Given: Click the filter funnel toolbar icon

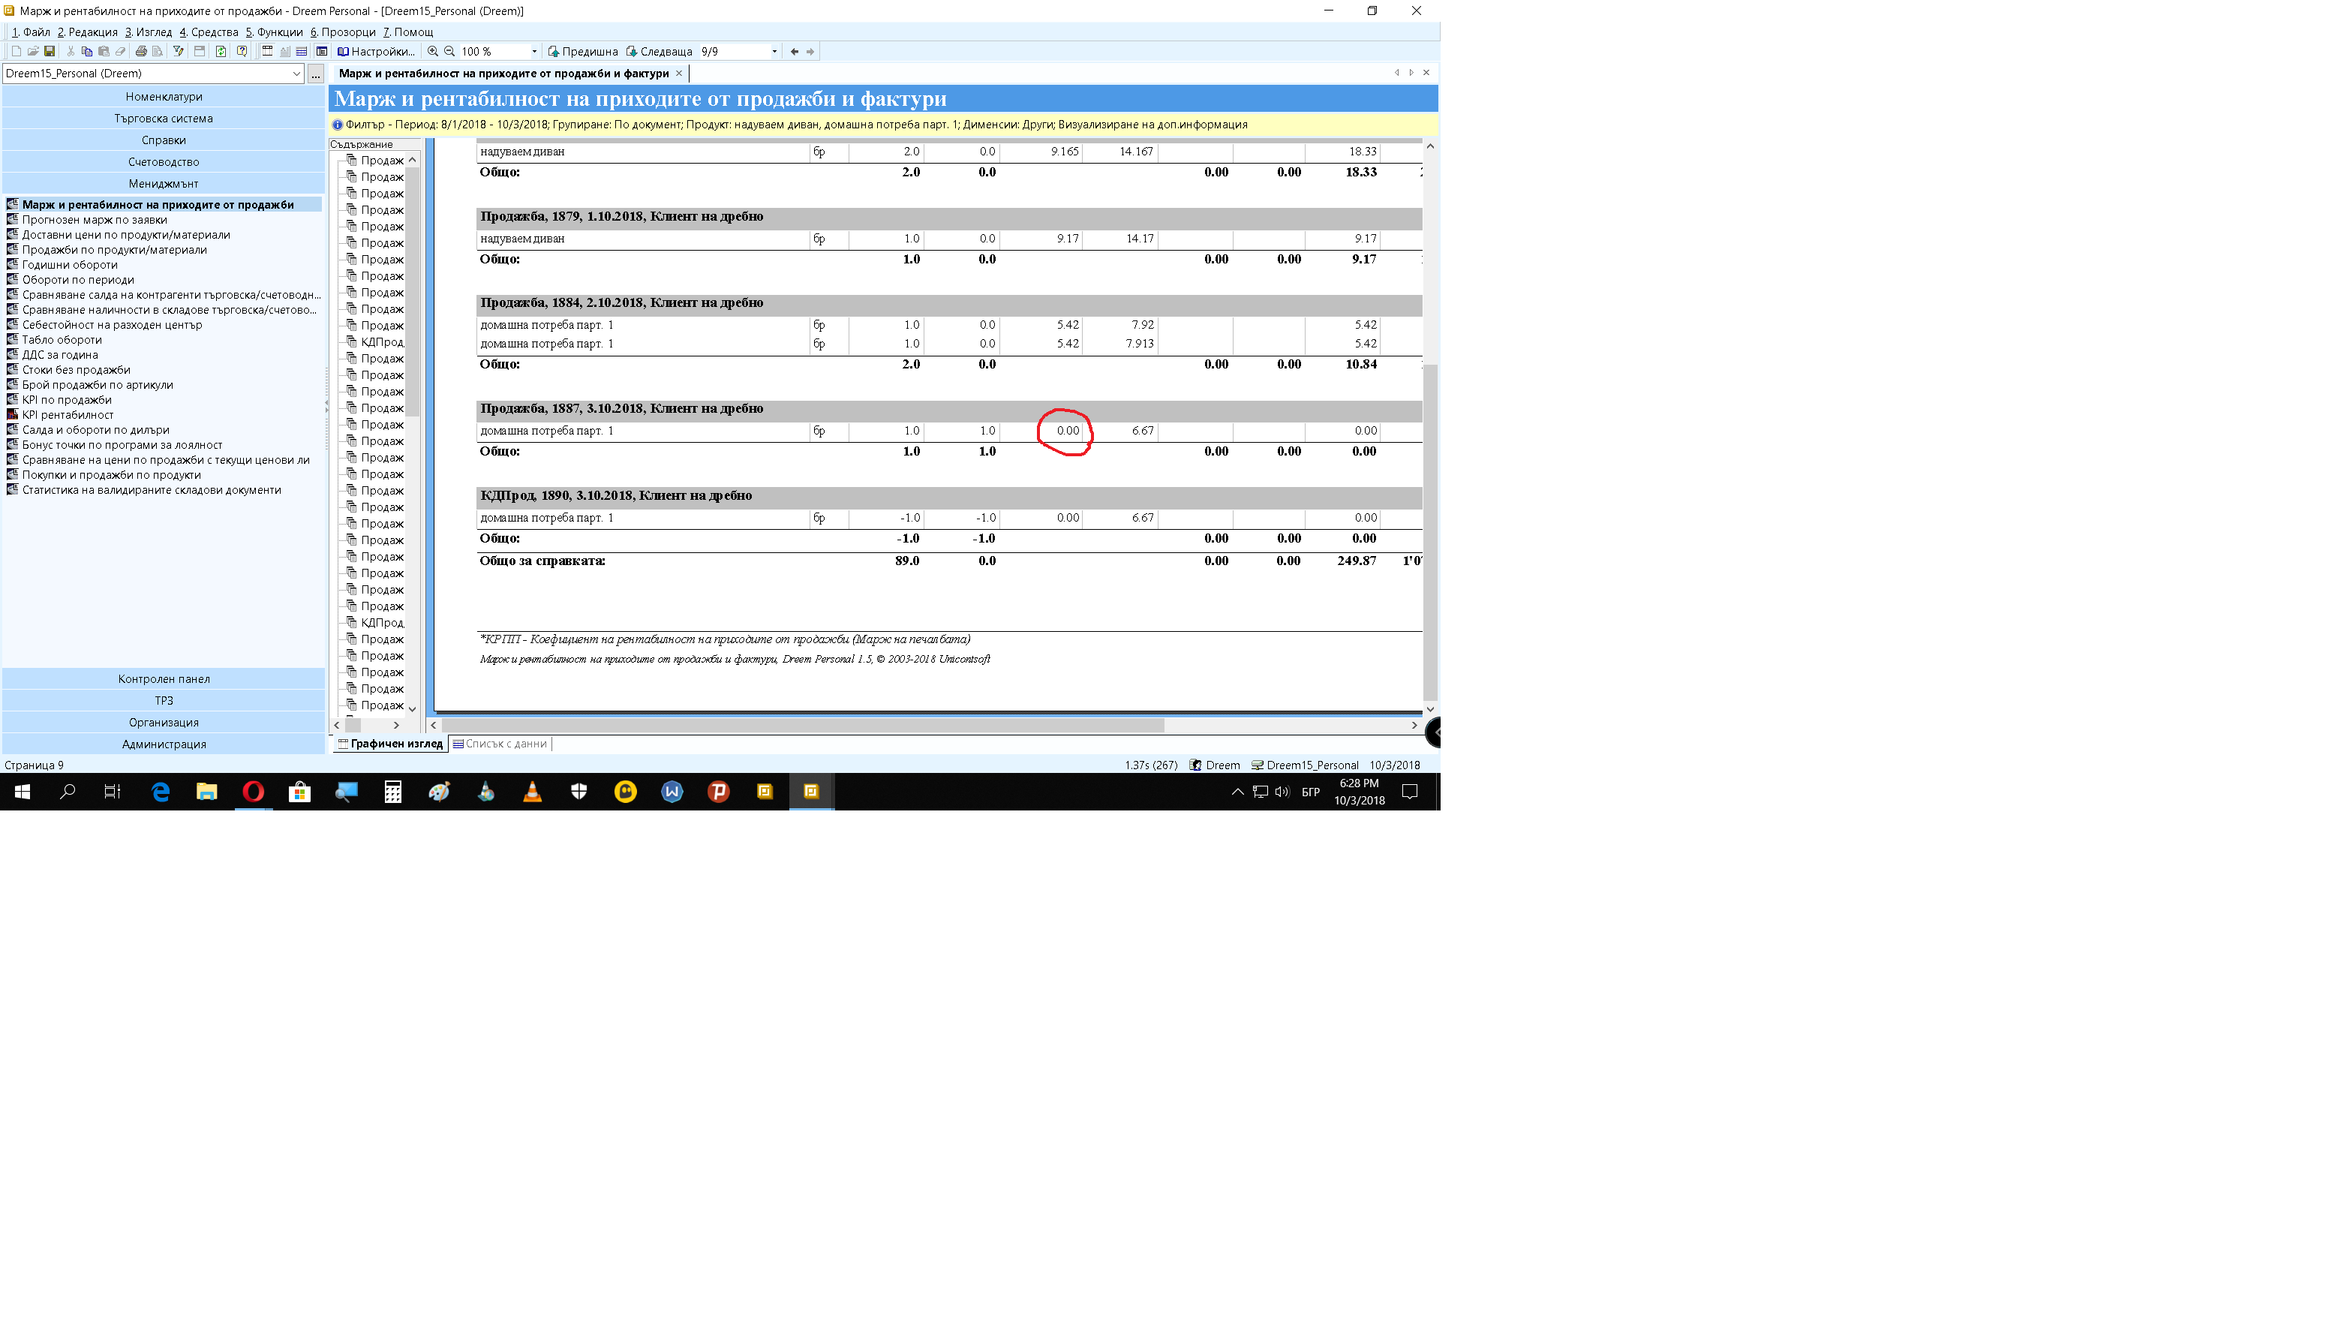Looking at the screenshot, I should 179,52.
